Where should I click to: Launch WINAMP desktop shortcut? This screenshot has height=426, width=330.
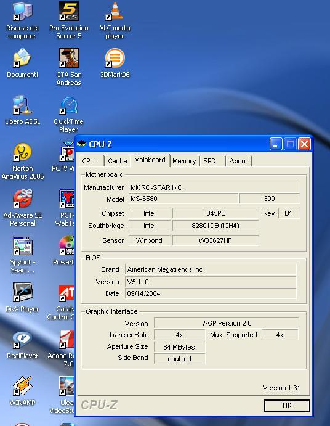(x=22, y=386)
